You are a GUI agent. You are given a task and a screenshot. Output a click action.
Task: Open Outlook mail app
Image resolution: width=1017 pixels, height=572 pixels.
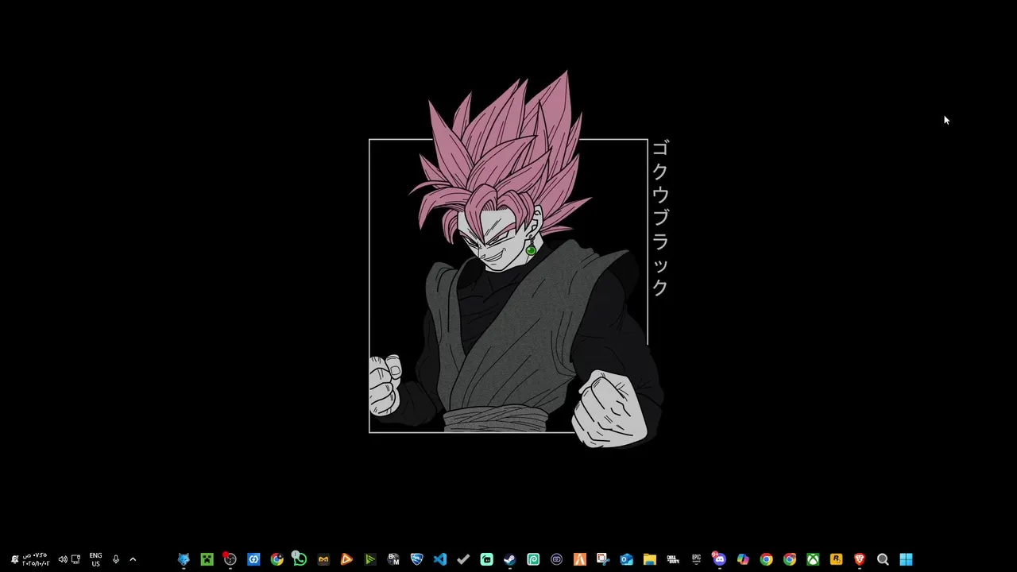626,559
